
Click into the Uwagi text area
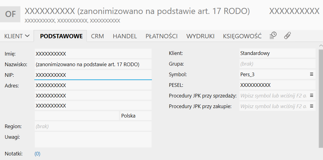tap(93, 140)
